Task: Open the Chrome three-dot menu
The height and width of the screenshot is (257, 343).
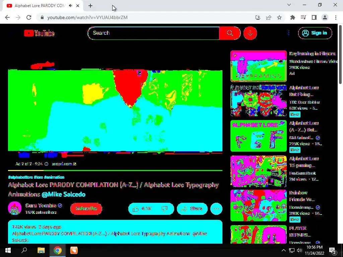Action: tap(336, 17)
